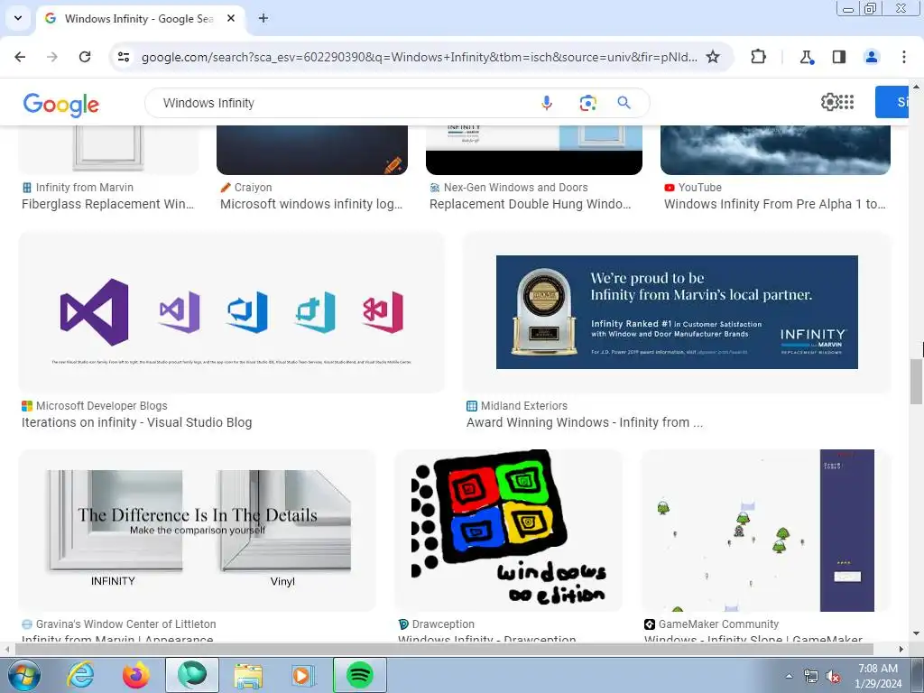Viewport: 924px width, 693px height.
Task: Open Replacement Double Hung Windo... link
Action: pos(531,204)
